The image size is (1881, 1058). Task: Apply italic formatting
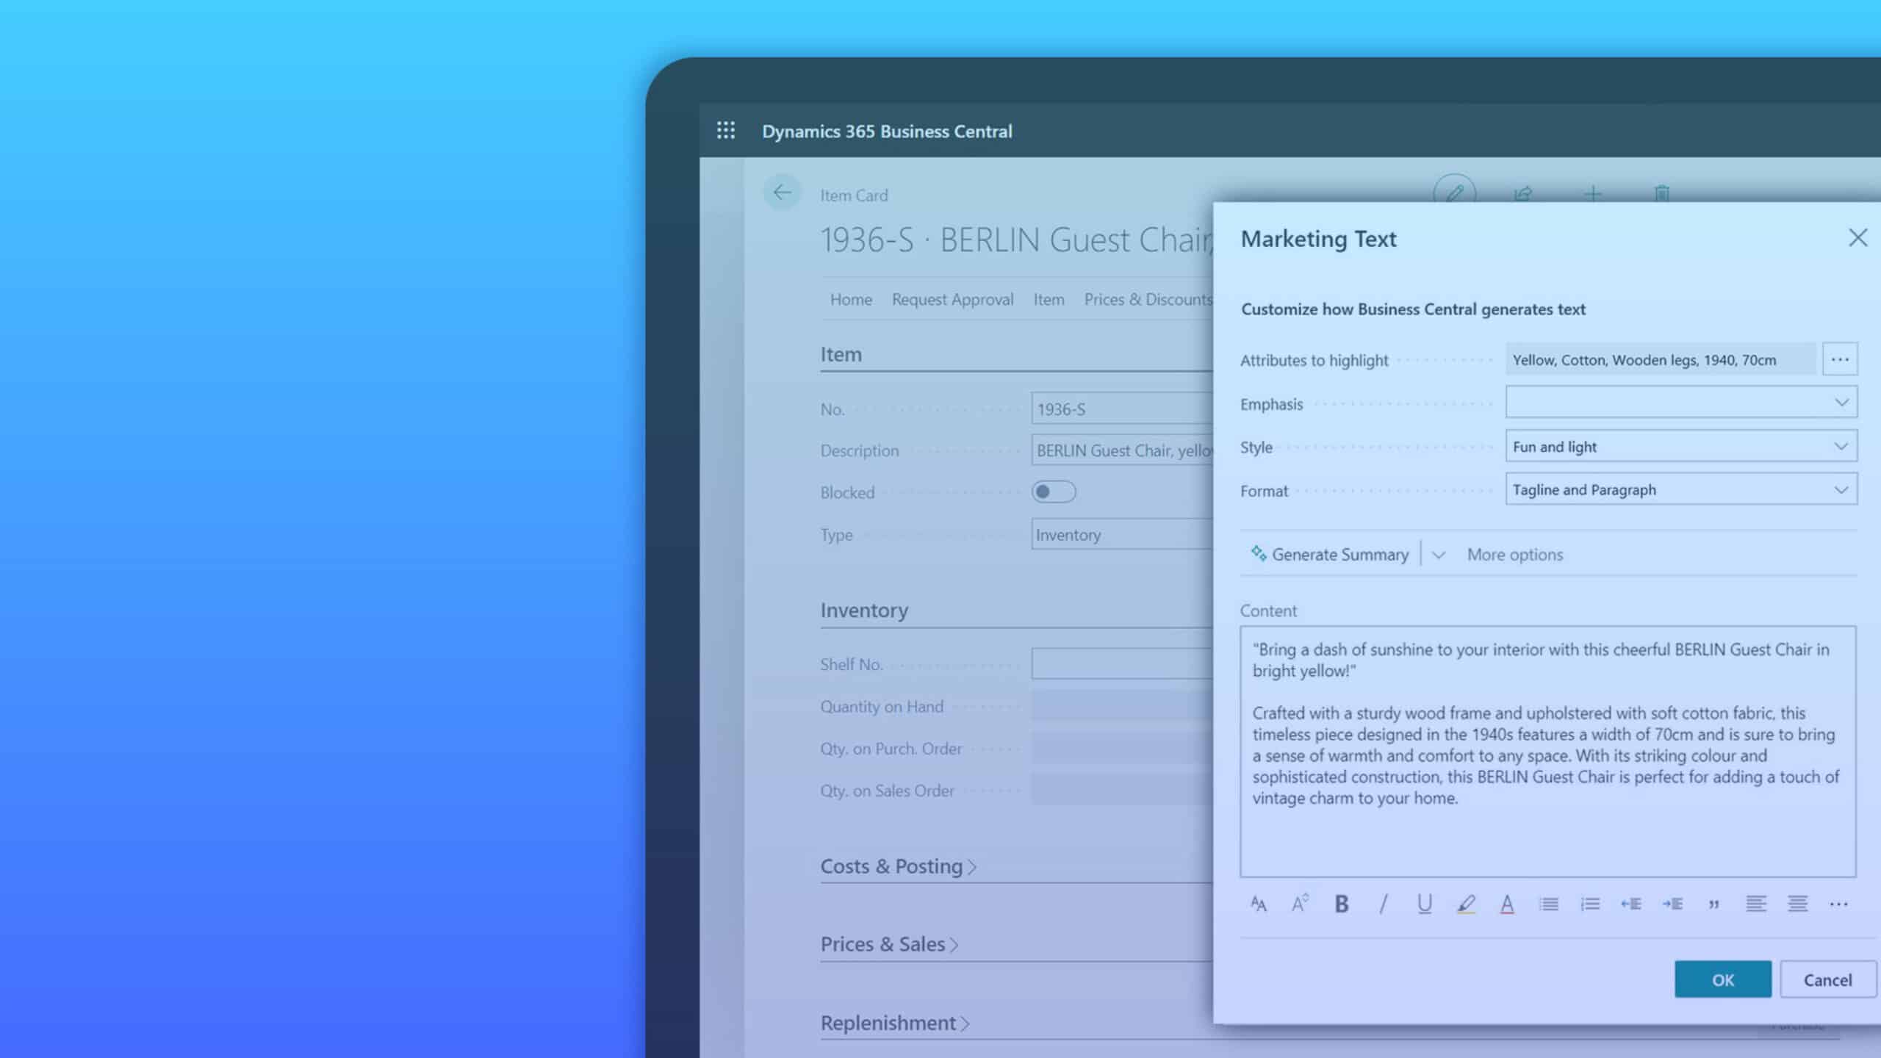1384,904
